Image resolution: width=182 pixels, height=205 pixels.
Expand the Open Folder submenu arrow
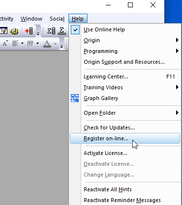click(x=177, y=113)
